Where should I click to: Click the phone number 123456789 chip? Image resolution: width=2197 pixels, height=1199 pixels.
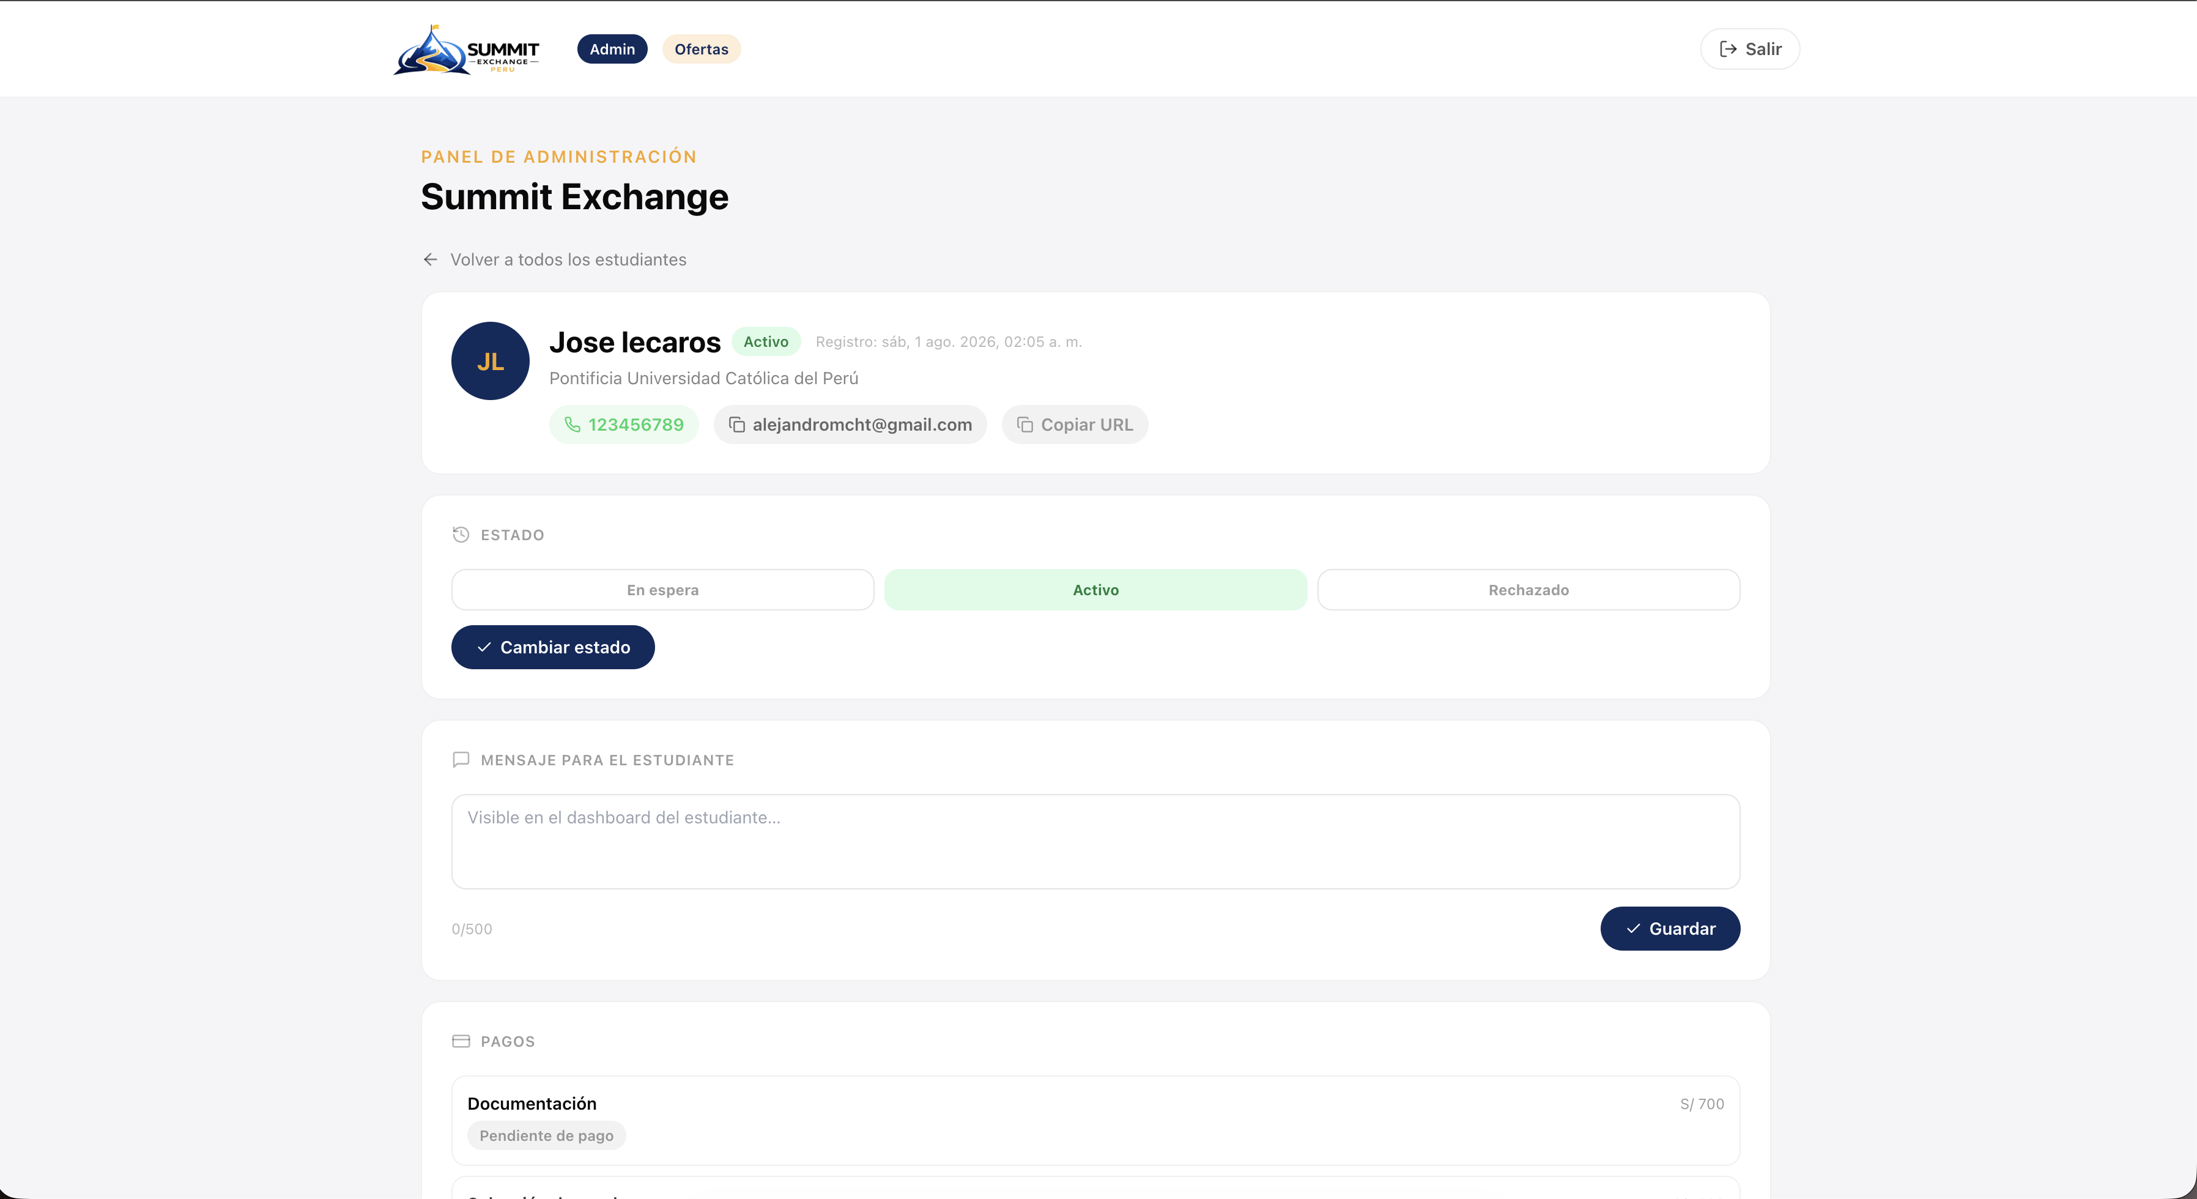coord(623,425)
